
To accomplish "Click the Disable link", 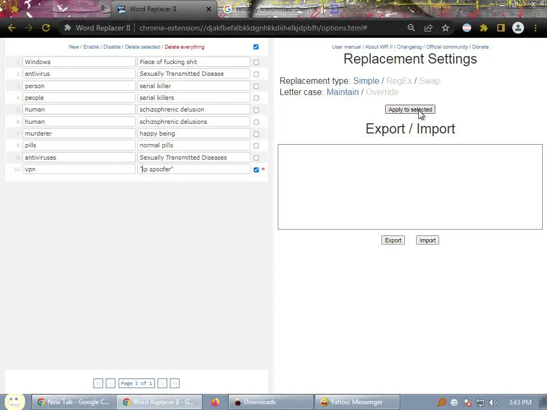I will (x=112, y=47).
